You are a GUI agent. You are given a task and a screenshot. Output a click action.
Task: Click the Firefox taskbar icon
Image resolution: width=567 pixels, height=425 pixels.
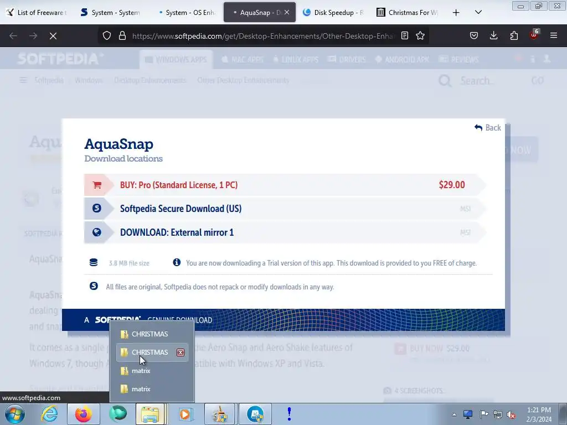point(84,414)
